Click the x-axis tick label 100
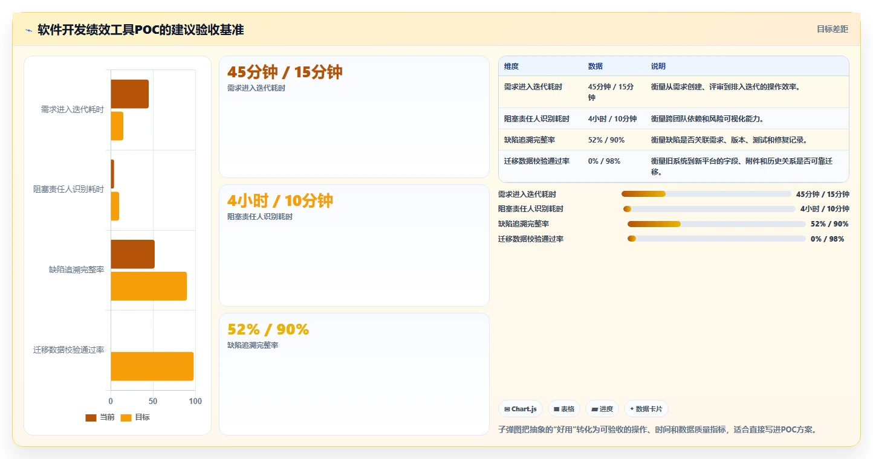Screen dimensions: 873x459 pos(195,401)
